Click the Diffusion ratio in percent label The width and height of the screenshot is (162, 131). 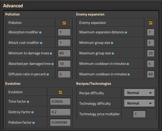pyautogui.click(x=27, y=74)
